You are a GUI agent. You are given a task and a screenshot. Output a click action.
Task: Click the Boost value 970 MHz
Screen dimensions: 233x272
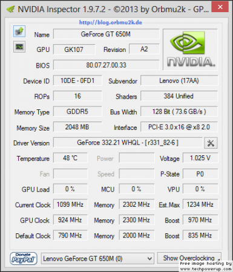pos(200,220)
